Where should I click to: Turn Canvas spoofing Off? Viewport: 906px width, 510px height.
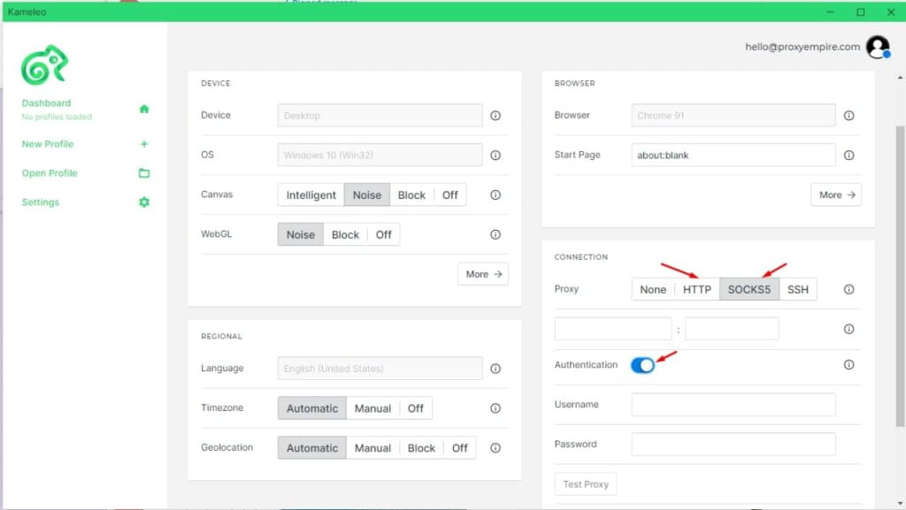coord(450,195)
